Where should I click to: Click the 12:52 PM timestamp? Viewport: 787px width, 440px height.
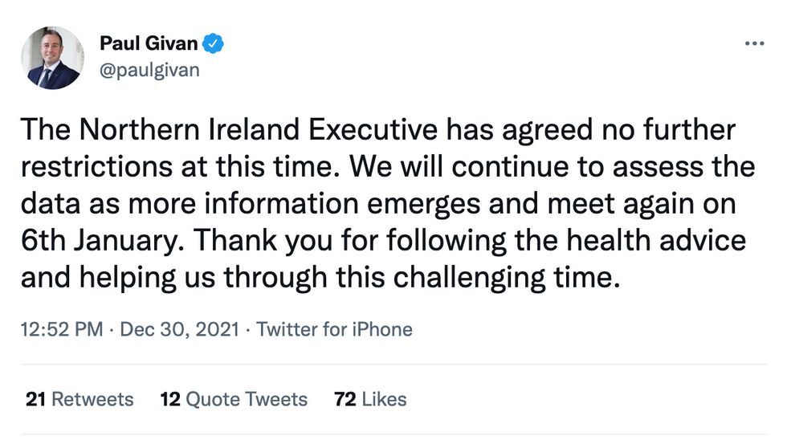click(60, 329)
